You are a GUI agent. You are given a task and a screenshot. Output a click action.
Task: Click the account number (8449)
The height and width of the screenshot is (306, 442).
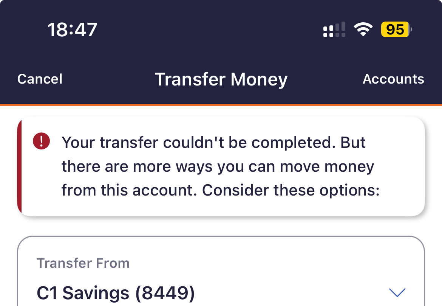[x=165, y=293]
